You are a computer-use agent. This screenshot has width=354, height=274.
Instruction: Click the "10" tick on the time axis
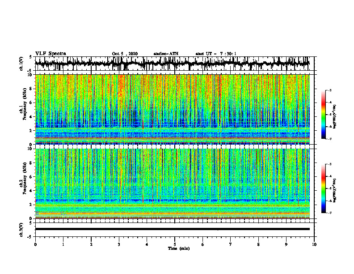314,244
